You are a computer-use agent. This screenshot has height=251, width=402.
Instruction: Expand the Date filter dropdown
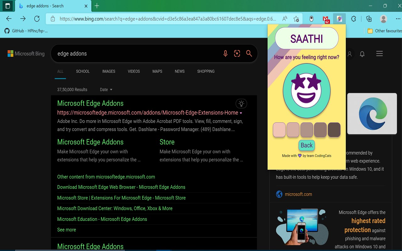coord(106,90)
